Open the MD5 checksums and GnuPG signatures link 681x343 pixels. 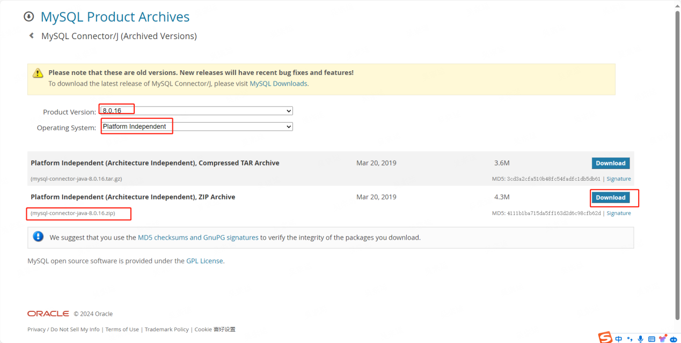198,237
